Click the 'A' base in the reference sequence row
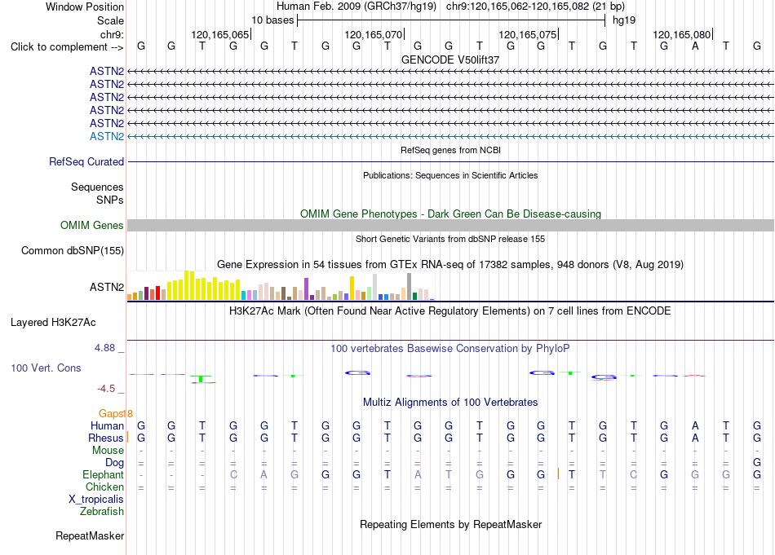The width and height of the screenshot is (775, 555). click(x=695, y=46)
